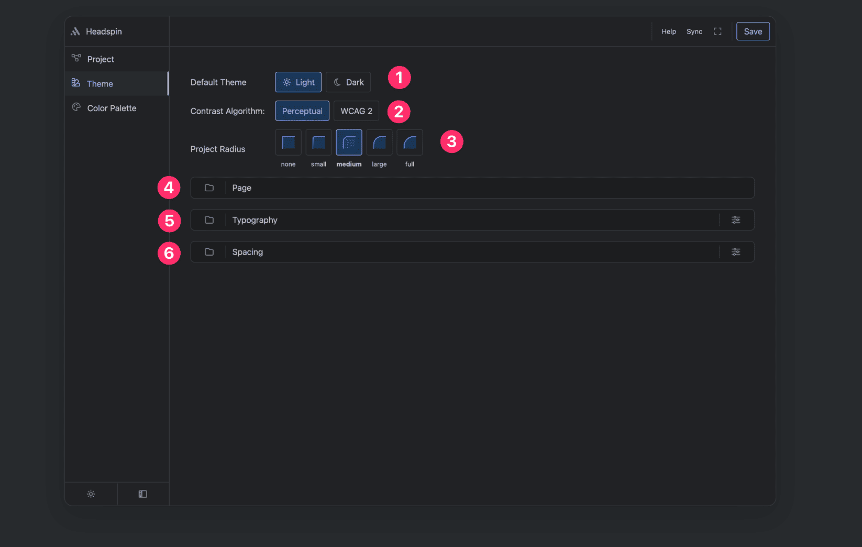Click the sun brightness icon at bottom left

point(91,494)
